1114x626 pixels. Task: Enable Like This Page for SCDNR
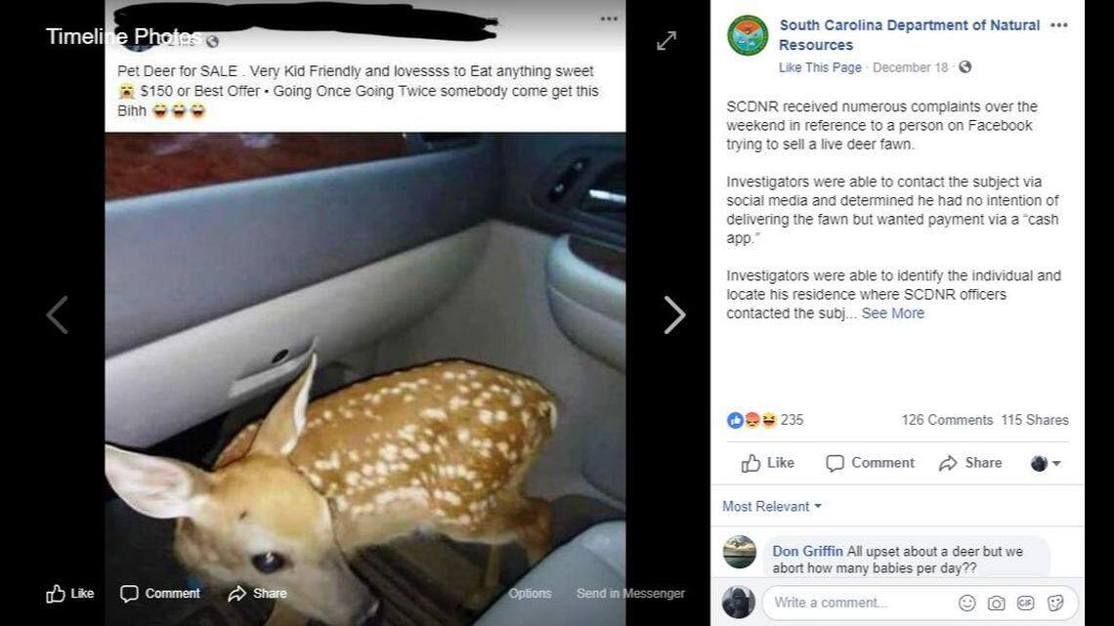tap(821, 67)
